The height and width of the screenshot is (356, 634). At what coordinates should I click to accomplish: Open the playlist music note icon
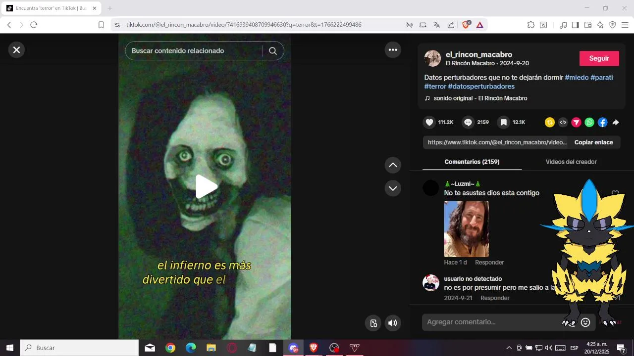pos(563,25)
